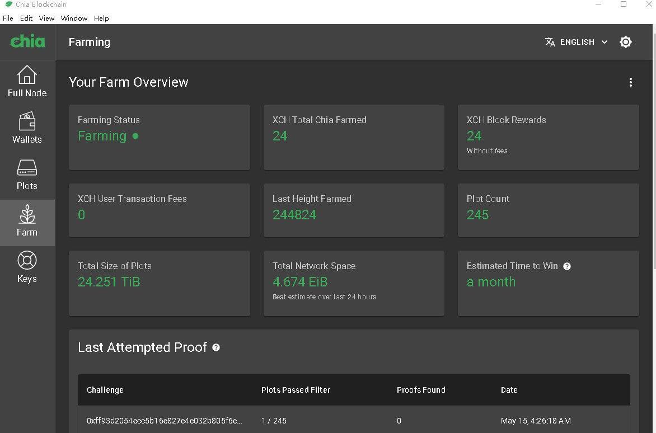Open the Window menu

point(74,18)
